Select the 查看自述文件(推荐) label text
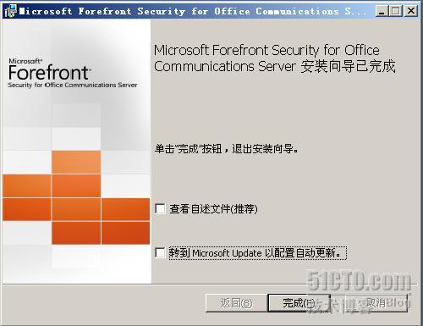 tap(213, 209)
